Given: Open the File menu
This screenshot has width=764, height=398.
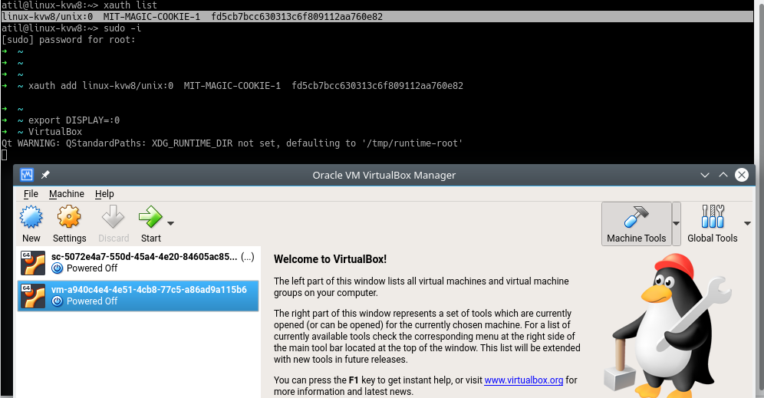Looking at the screenshot, I should (31, 194).
